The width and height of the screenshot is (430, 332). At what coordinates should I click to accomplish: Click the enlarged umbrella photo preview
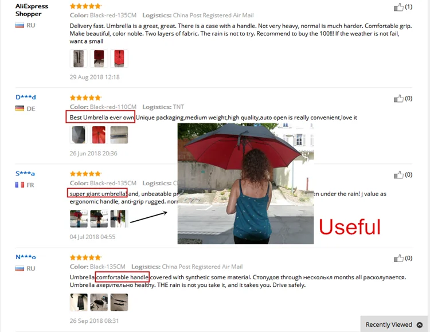[245, 183]
